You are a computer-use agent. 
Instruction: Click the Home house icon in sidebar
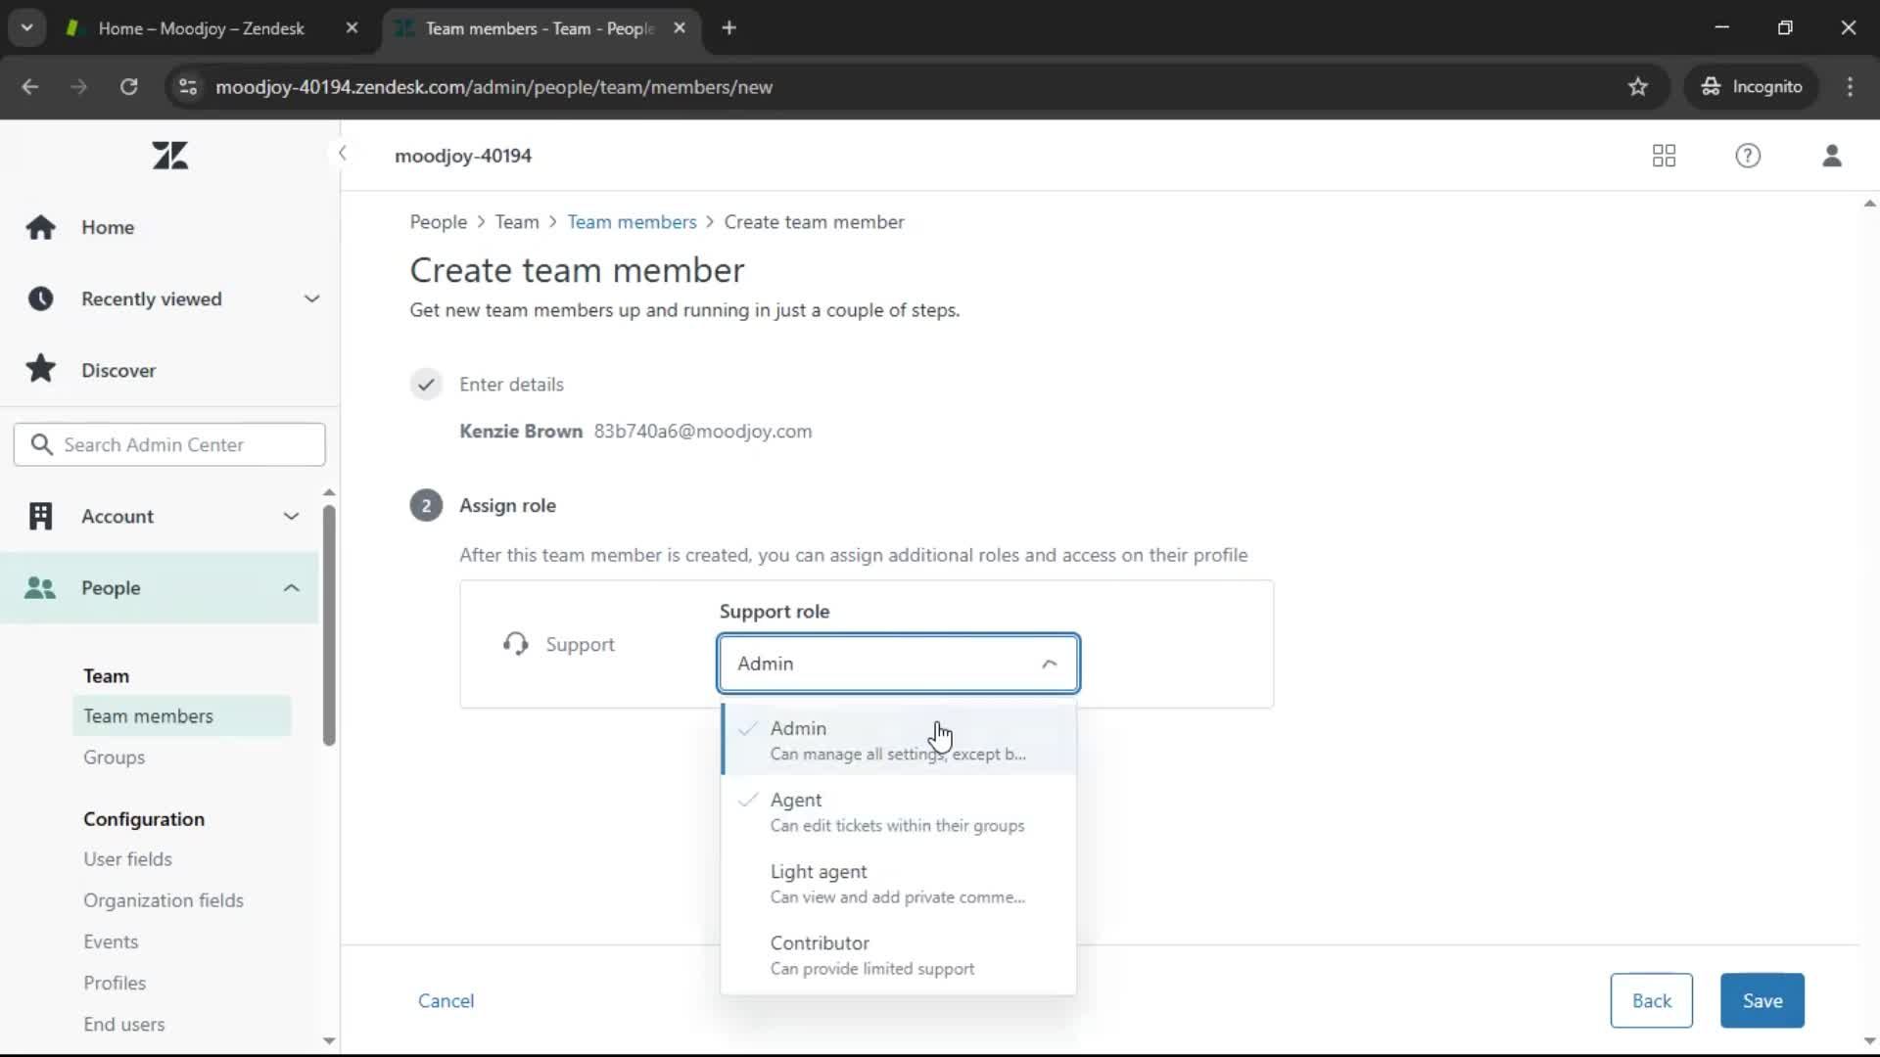click(x=40, y=227)
